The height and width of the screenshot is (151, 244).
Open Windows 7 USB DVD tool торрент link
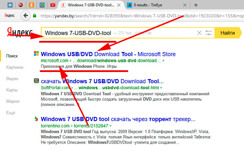pos(118,119)
